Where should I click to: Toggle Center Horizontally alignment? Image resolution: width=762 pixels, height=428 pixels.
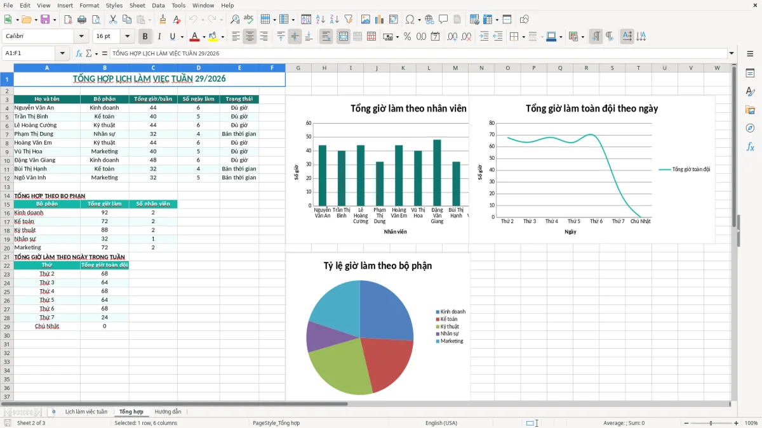coord(250,37)
